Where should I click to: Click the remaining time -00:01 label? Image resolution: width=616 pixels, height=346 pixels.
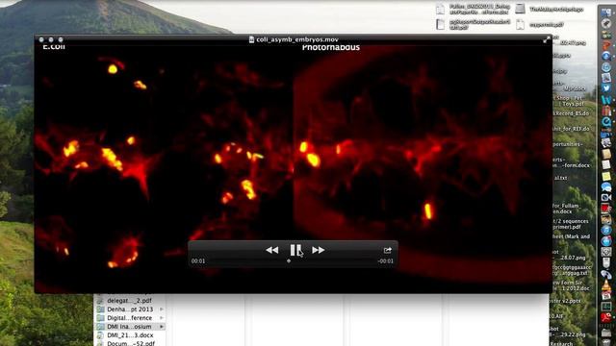click(385, 261)
